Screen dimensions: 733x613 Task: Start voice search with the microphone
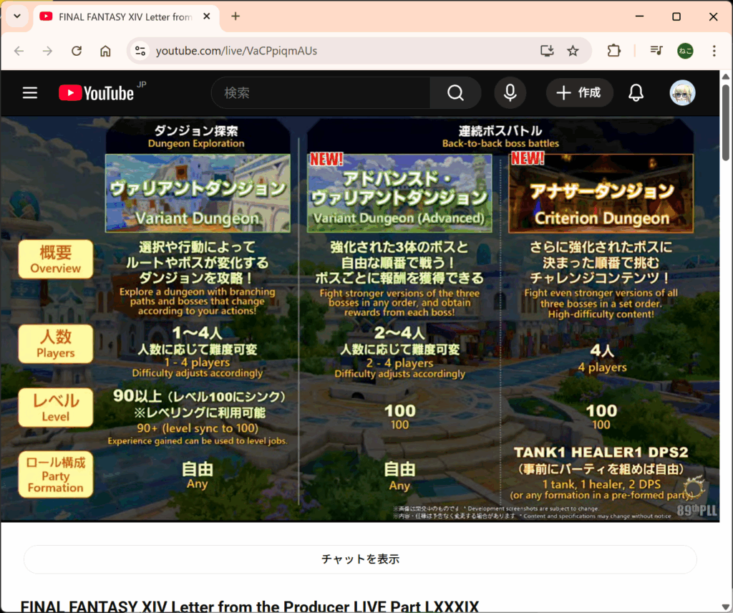pyautogui.click(x=510, y=93)
